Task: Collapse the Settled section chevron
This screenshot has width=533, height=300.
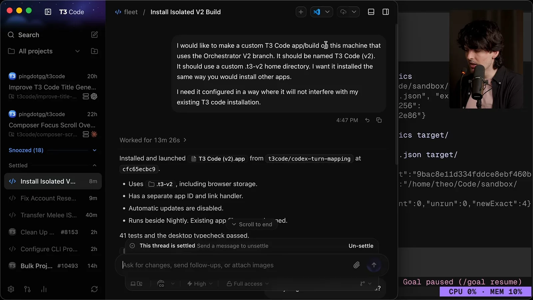Action: coord(95,165)
